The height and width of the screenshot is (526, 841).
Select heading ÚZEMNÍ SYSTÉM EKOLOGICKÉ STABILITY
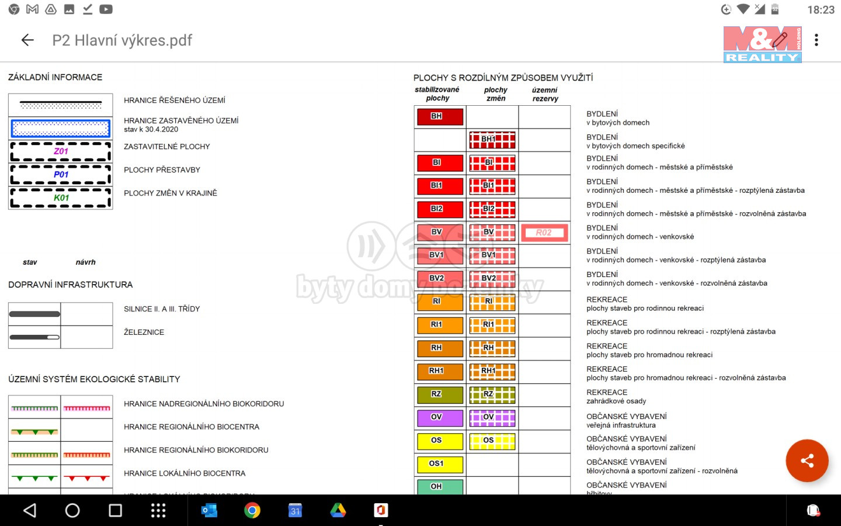(x=94, y=379)
